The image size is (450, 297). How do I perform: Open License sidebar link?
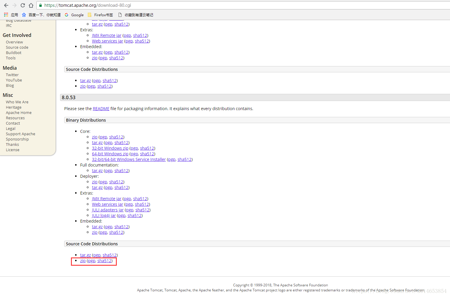[13, 150]
